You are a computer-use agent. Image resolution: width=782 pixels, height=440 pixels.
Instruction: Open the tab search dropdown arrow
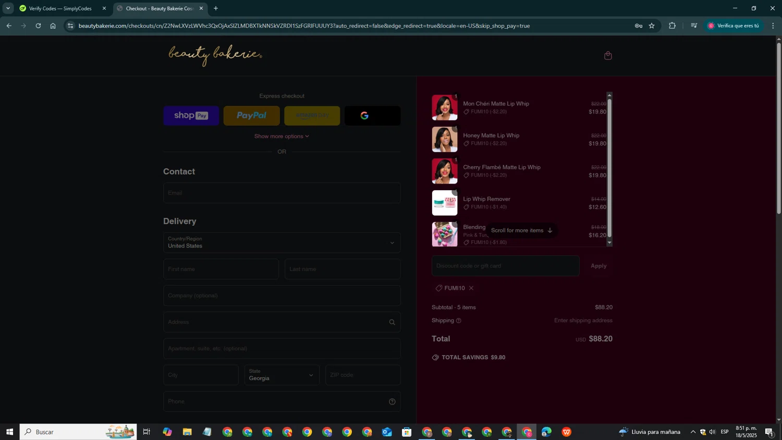coord(8,8)
